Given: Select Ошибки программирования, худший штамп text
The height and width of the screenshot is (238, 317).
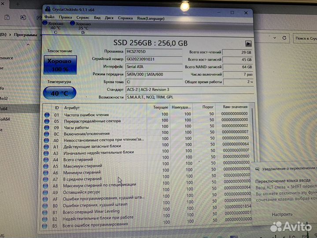Looking at the screenshot, I should click(103, 198).
